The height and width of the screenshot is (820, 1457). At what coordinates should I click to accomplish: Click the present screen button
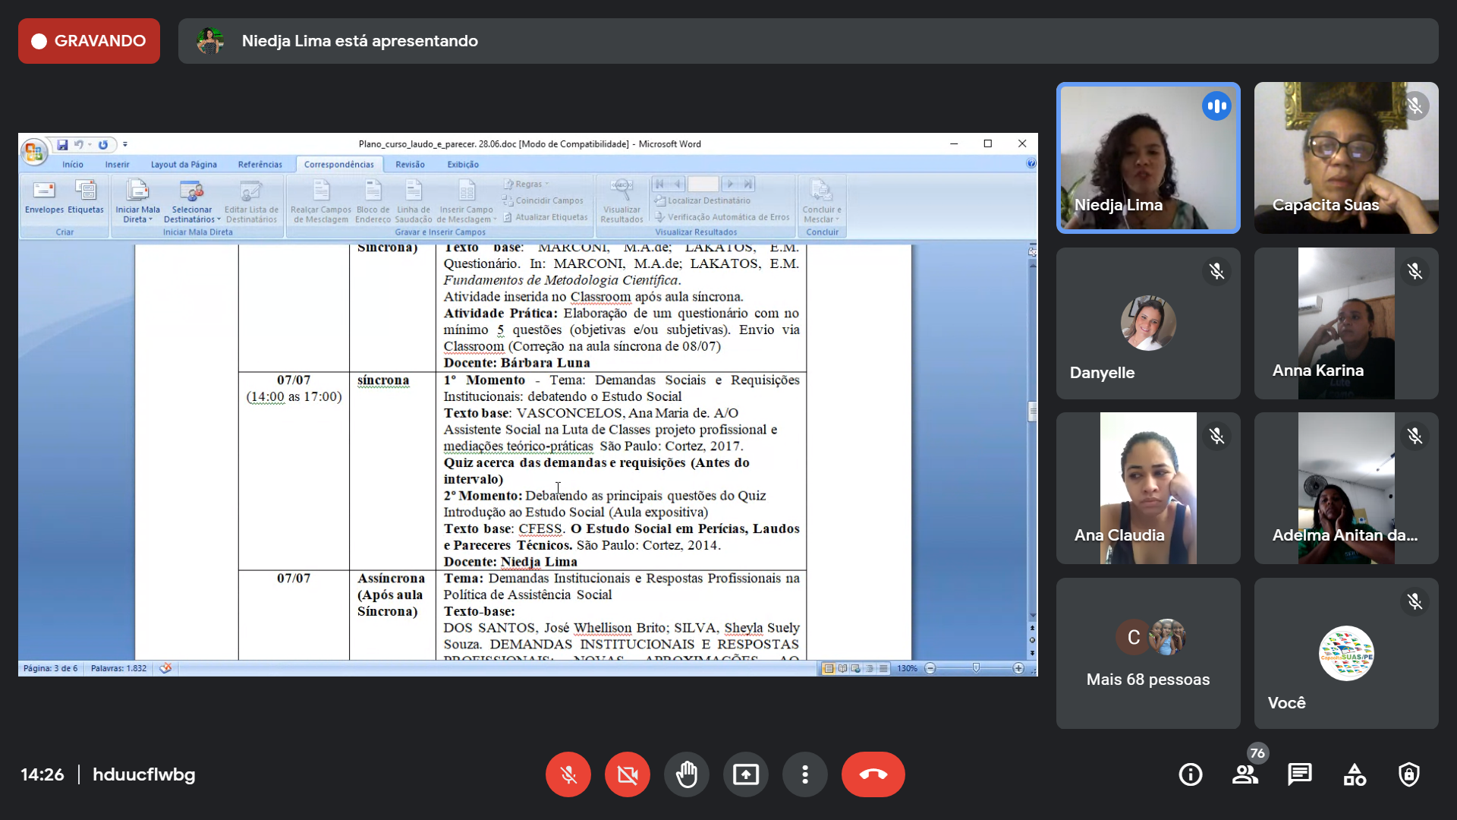745,774
